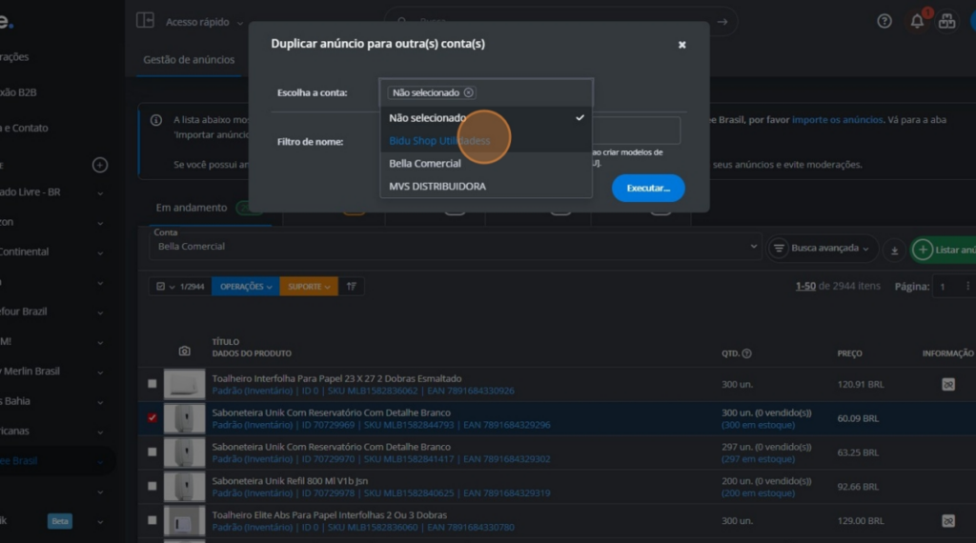Click the camera icon column header

coord(185,352)
